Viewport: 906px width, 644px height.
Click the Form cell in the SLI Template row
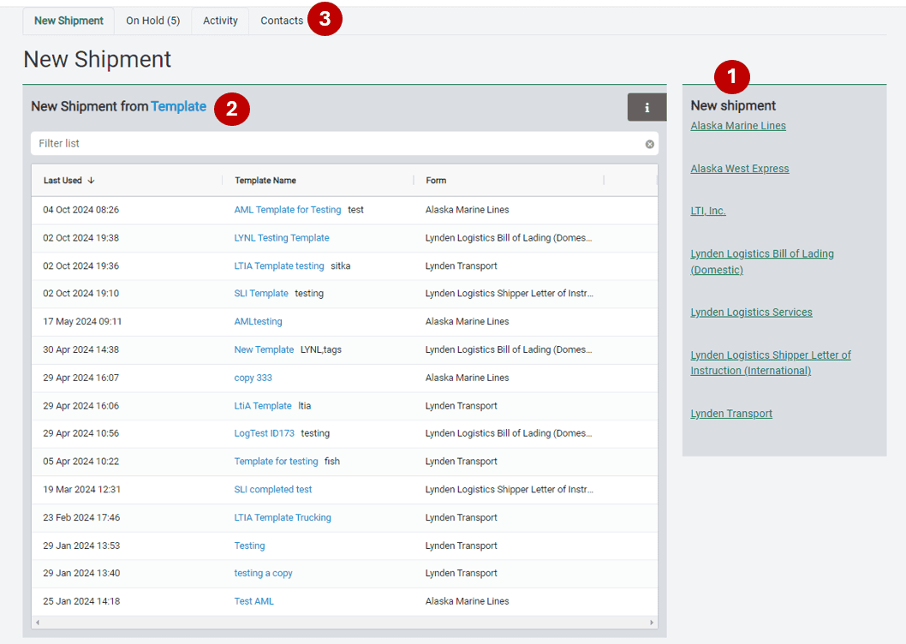pyautogui.click(x=509, y=293)
